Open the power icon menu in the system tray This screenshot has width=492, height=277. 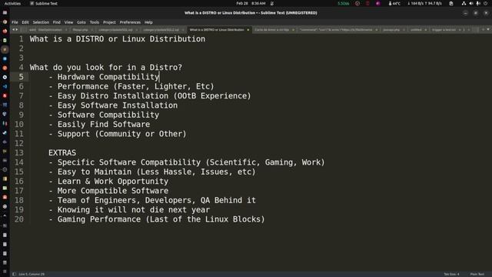pos(485,3)
